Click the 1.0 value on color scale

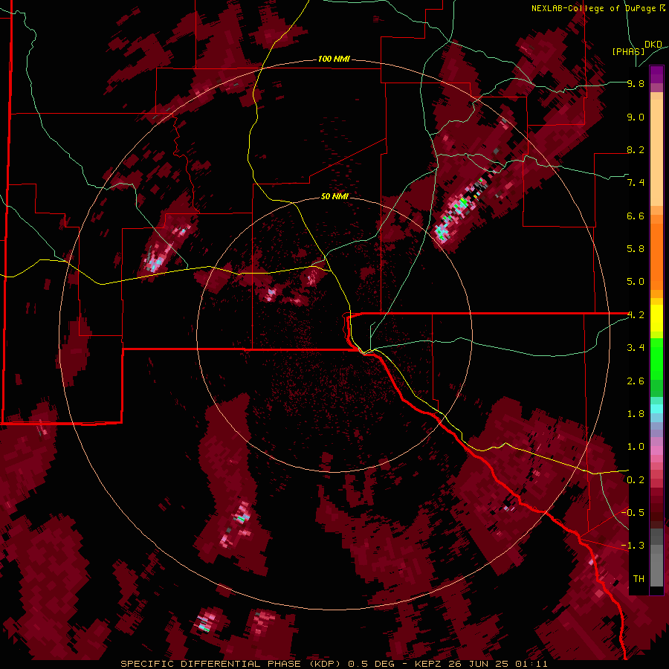click(636, 447)
